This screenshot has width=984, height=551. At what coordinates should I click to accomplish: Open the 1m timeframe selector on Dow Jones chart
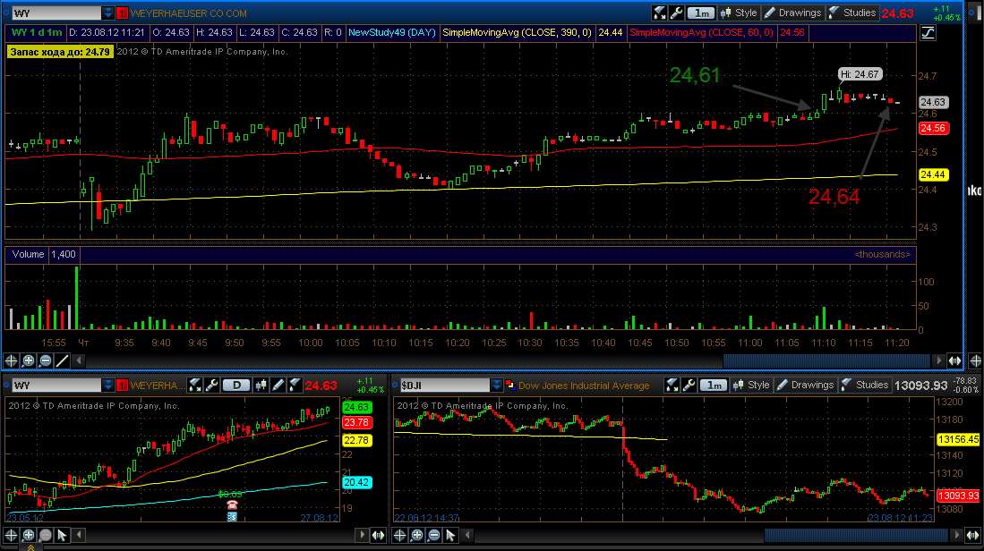coord(714,385)
